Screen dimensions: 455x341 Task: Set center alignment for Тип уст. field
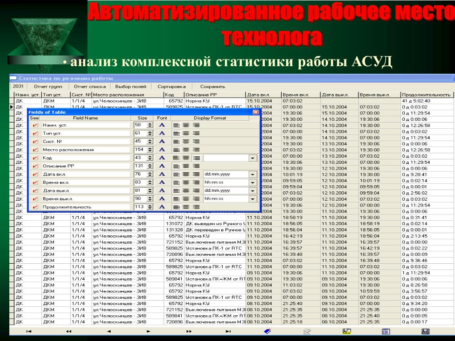point(186,133)
